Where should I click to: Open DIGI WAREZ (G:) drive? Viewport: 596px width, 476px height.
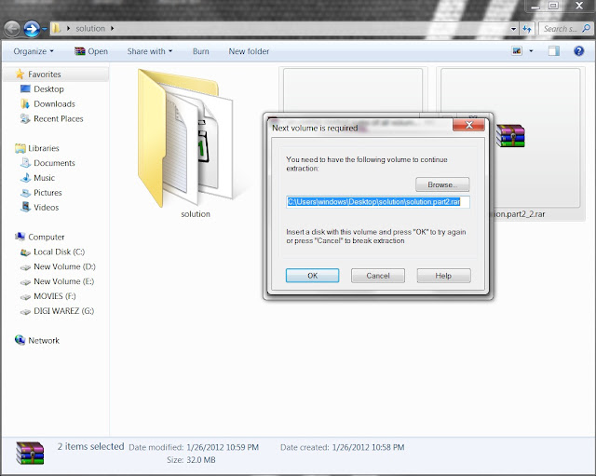coord(63,311)
